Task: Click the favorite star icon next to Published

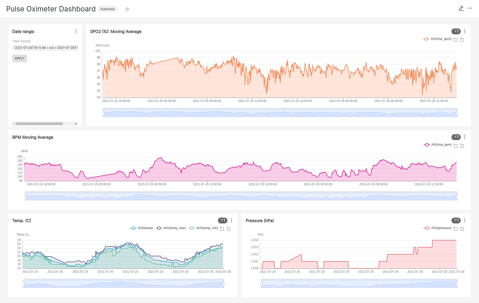Action: point(127,9)
